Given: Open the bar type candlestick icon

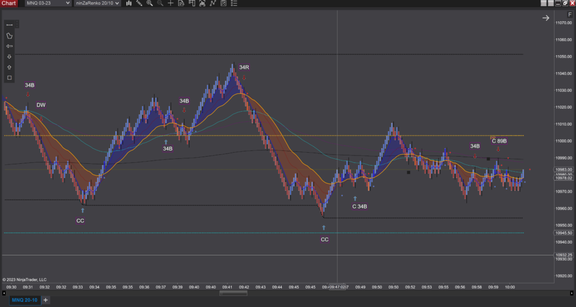Looking at the screenshot, I should pos(129,3).
